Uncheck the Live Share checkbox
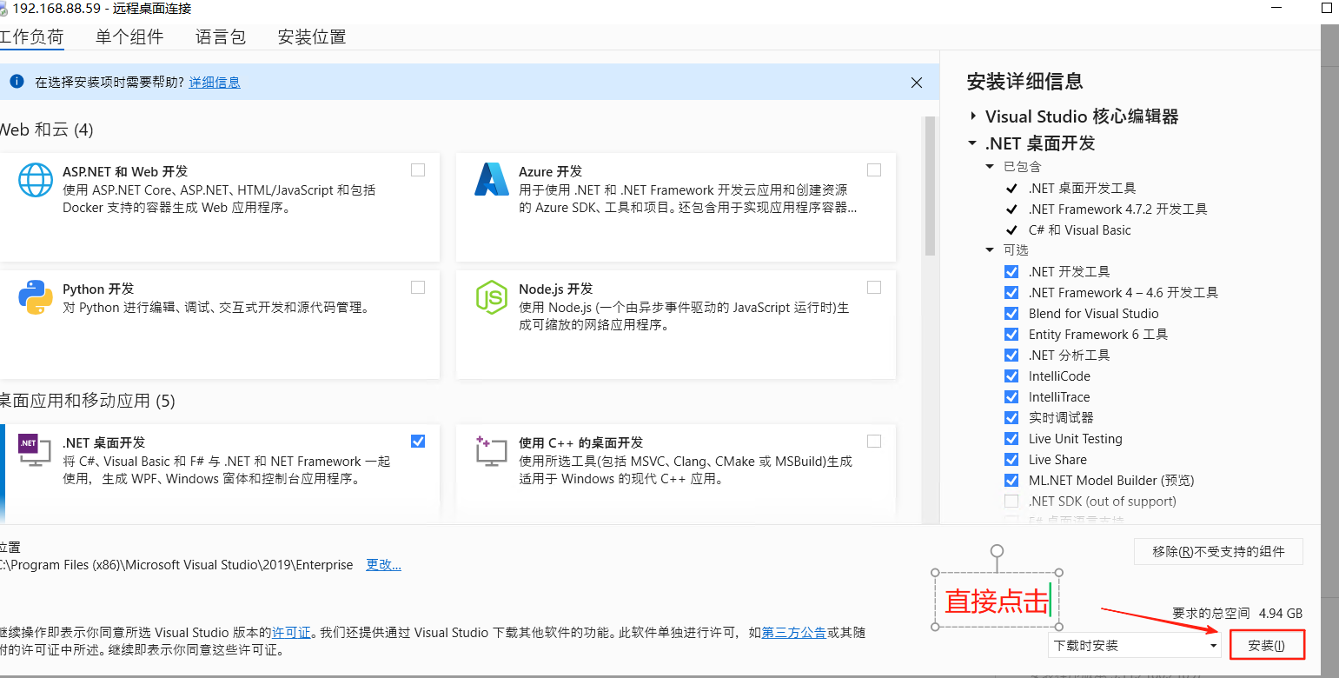Viewport: 1339px width, 678px height. click(1011, 459)
